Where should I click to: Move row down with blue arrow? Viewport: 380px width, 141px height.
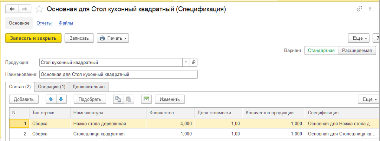coord(61,99)
